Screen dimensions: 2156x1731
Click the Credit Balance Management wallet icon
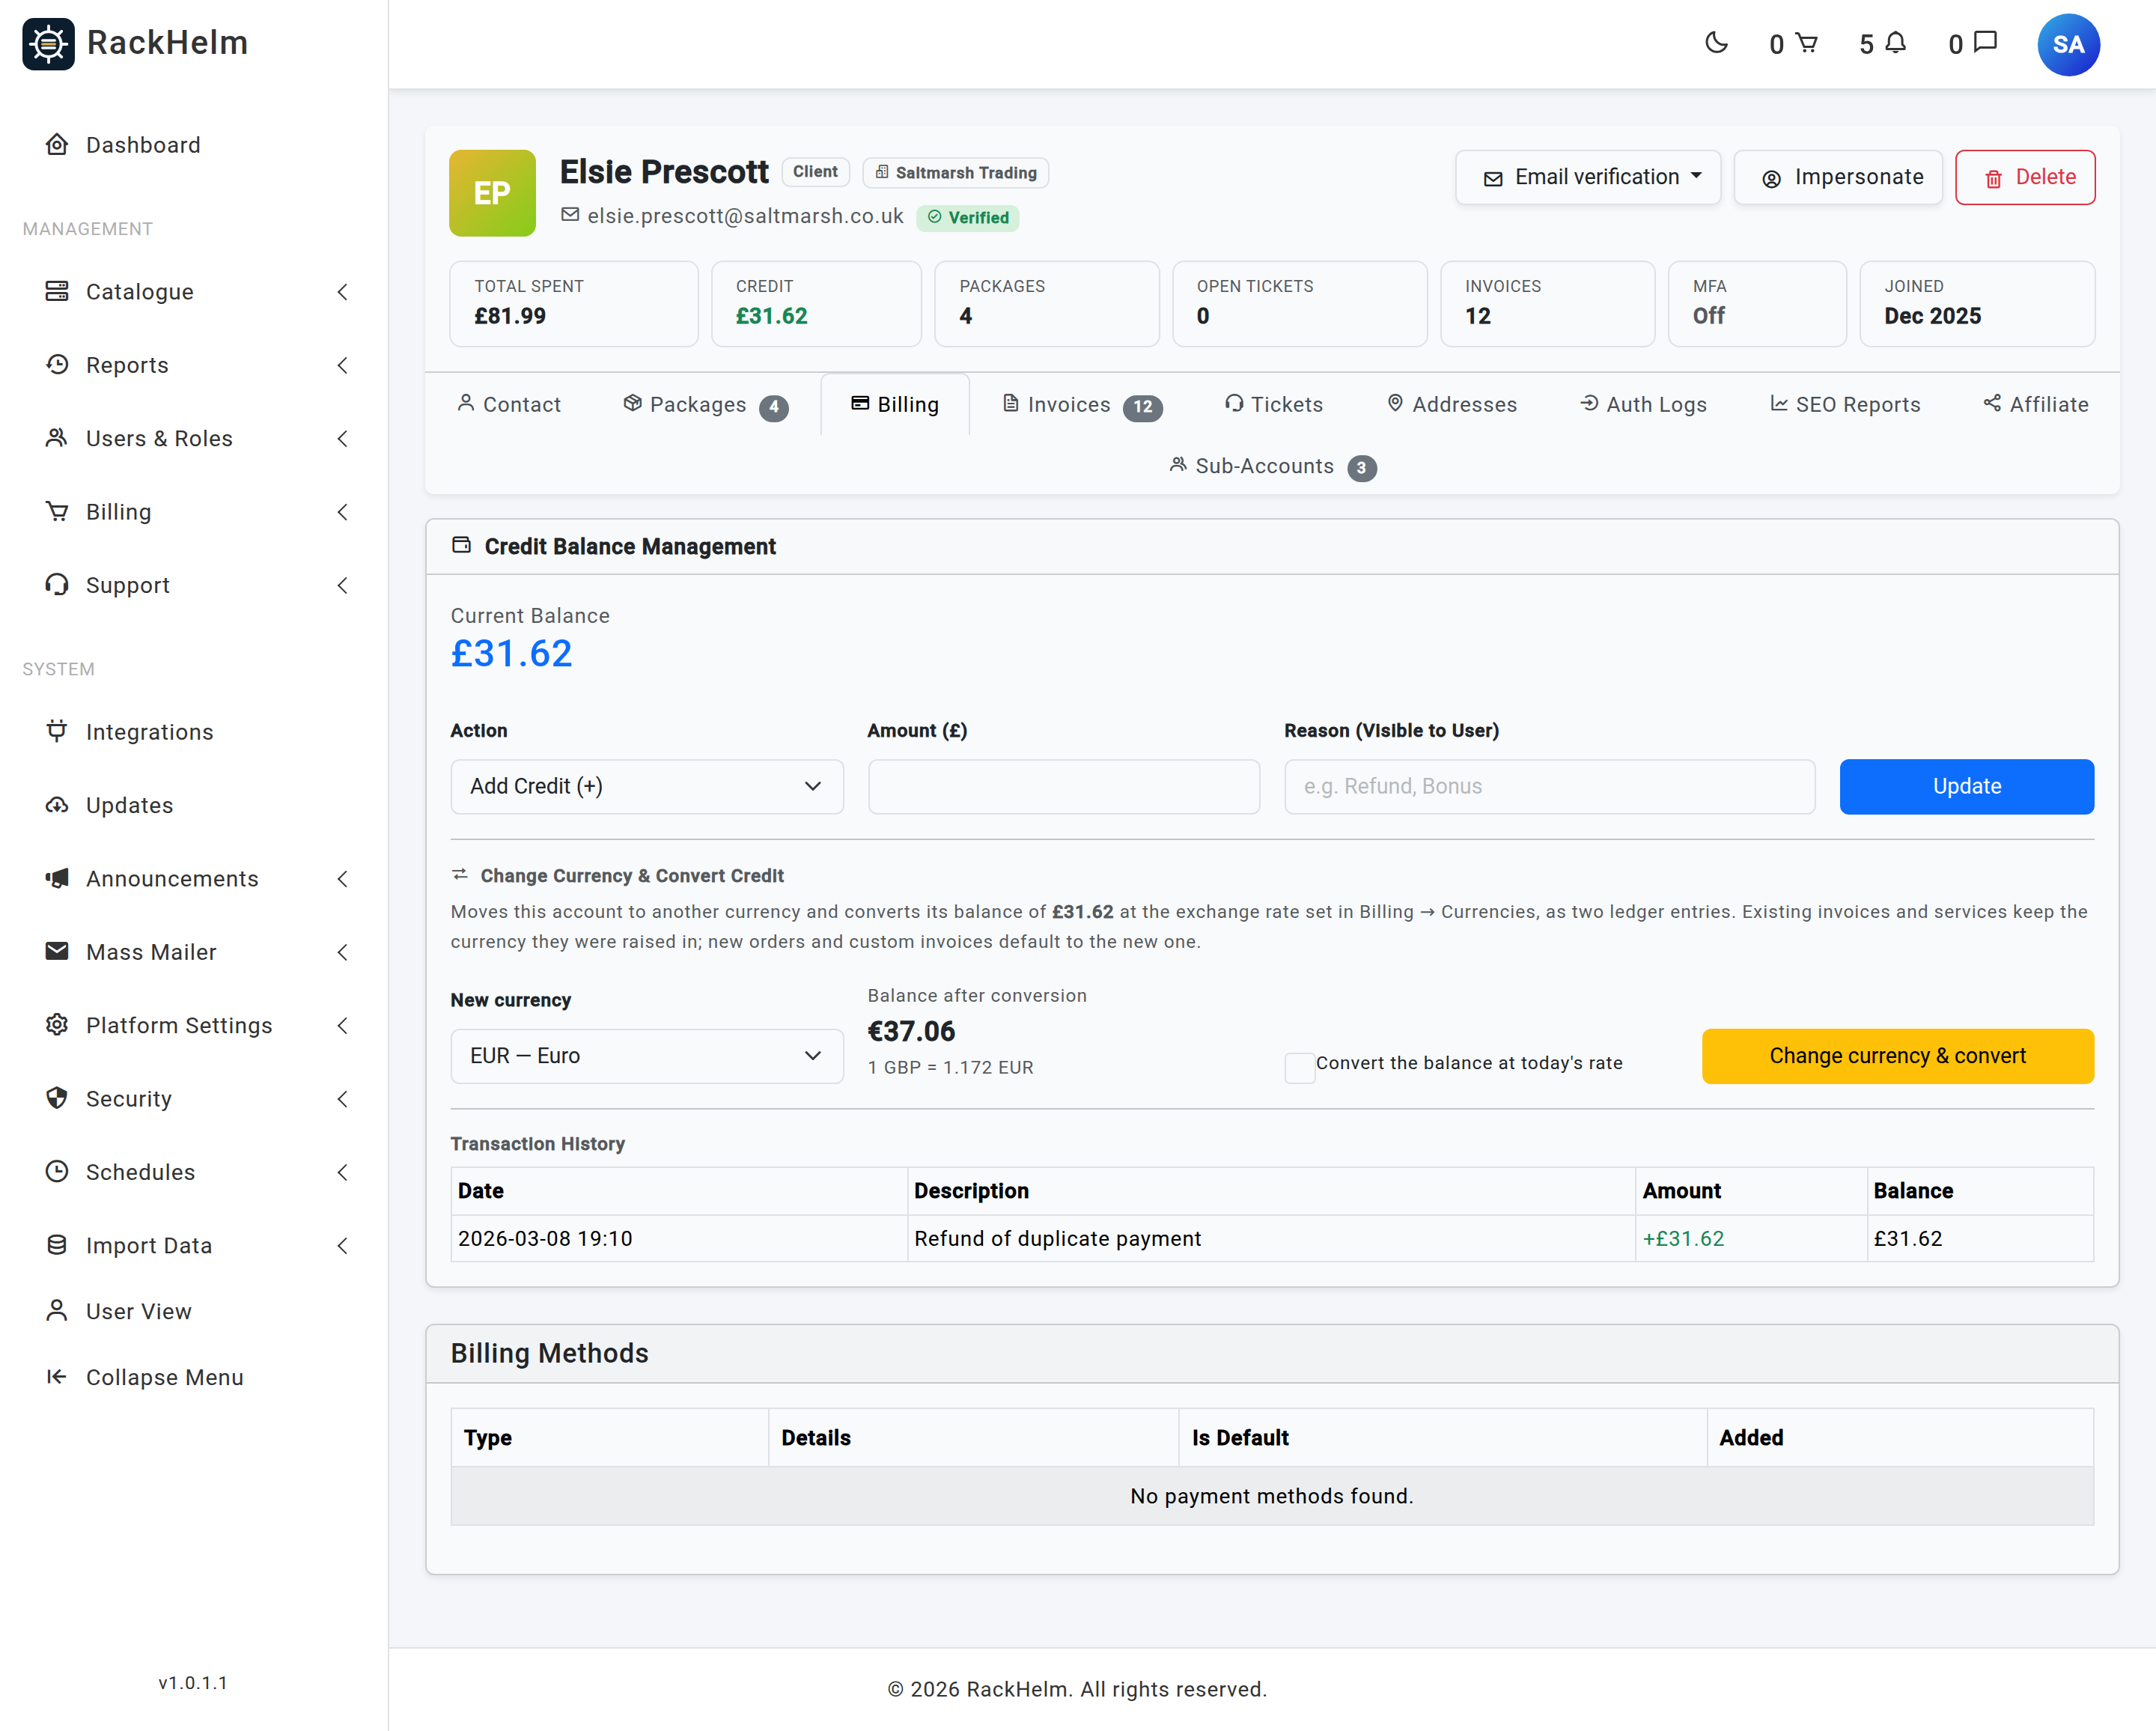[x=461, y=545]
